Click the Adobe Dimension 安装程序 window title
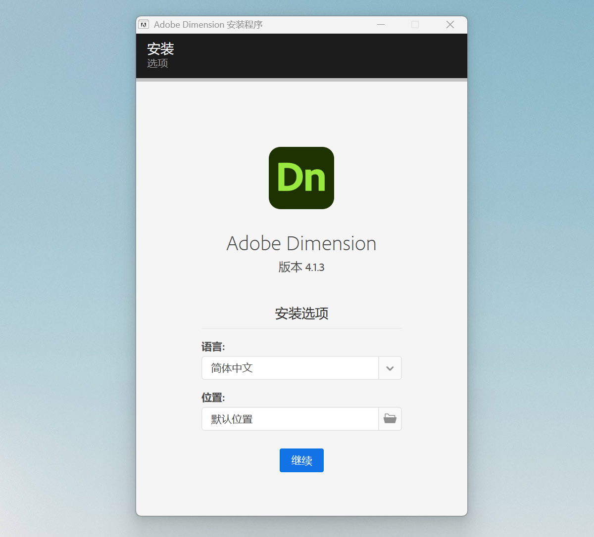 (x=208, y=25)
